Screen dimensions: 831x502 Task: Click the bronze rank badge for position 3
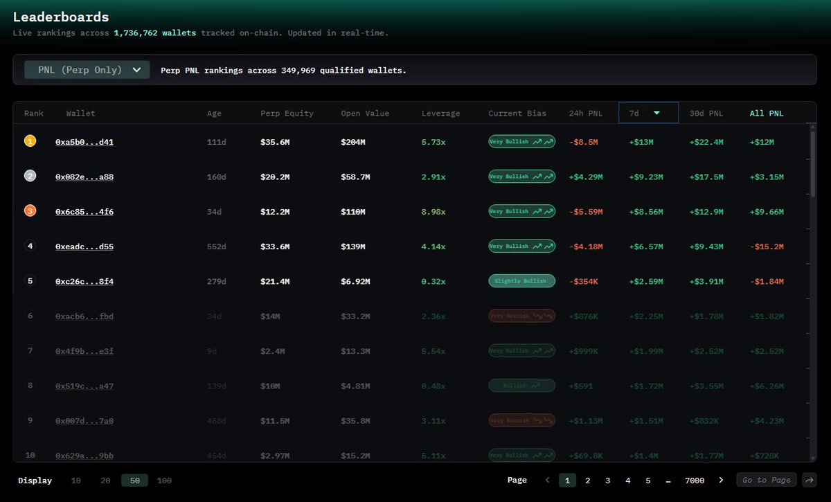click(30, 210)
